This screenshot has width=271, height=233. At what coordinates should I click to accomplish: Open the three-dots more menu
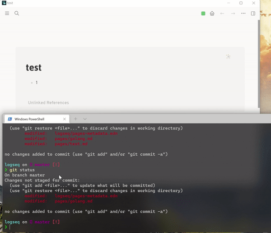tap(243, 13)
